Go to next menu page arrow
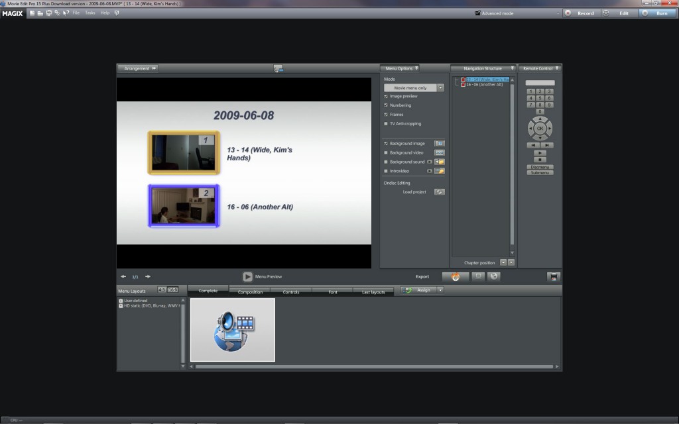The width and height of the screenshot is (679, 424). (148, 276)
